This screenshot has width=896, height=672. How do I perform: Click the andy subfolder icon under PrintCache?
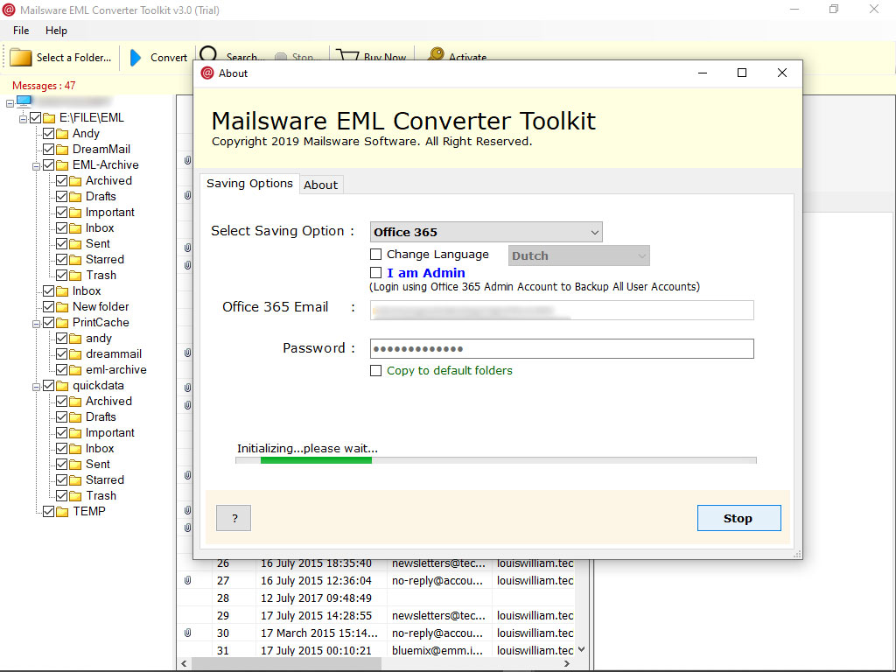(x=75, y=339)
